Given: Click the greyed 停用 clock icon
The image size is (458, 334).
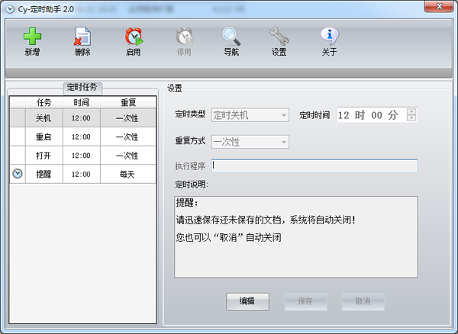Looking at the screenshot, I should pyautogui.click(x=184, y=37).
